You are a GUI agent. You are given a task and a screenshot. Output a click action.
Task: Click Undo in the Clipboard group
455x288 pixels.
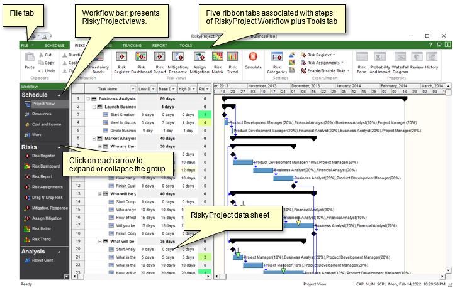pos(47,71)
